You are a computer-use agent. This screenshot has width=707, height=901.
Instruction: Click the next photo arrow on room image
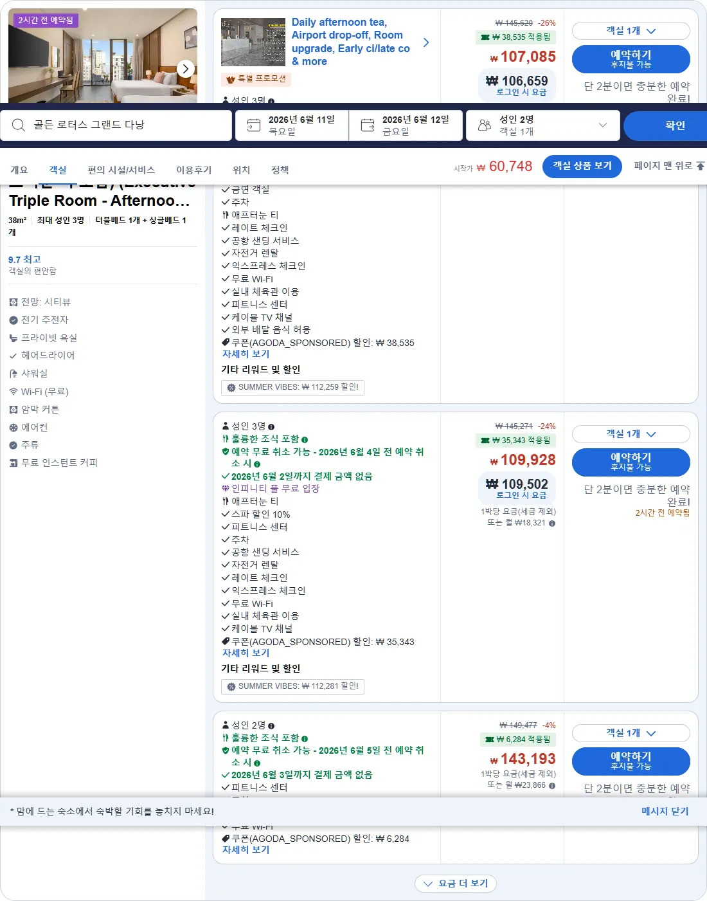[x=185, y=69]
